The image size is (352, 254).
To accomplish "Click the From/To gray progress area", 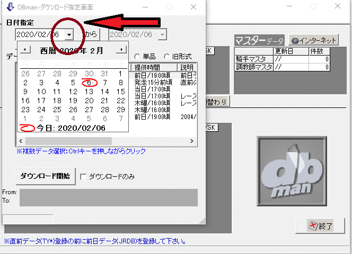I will pos(109,197).
